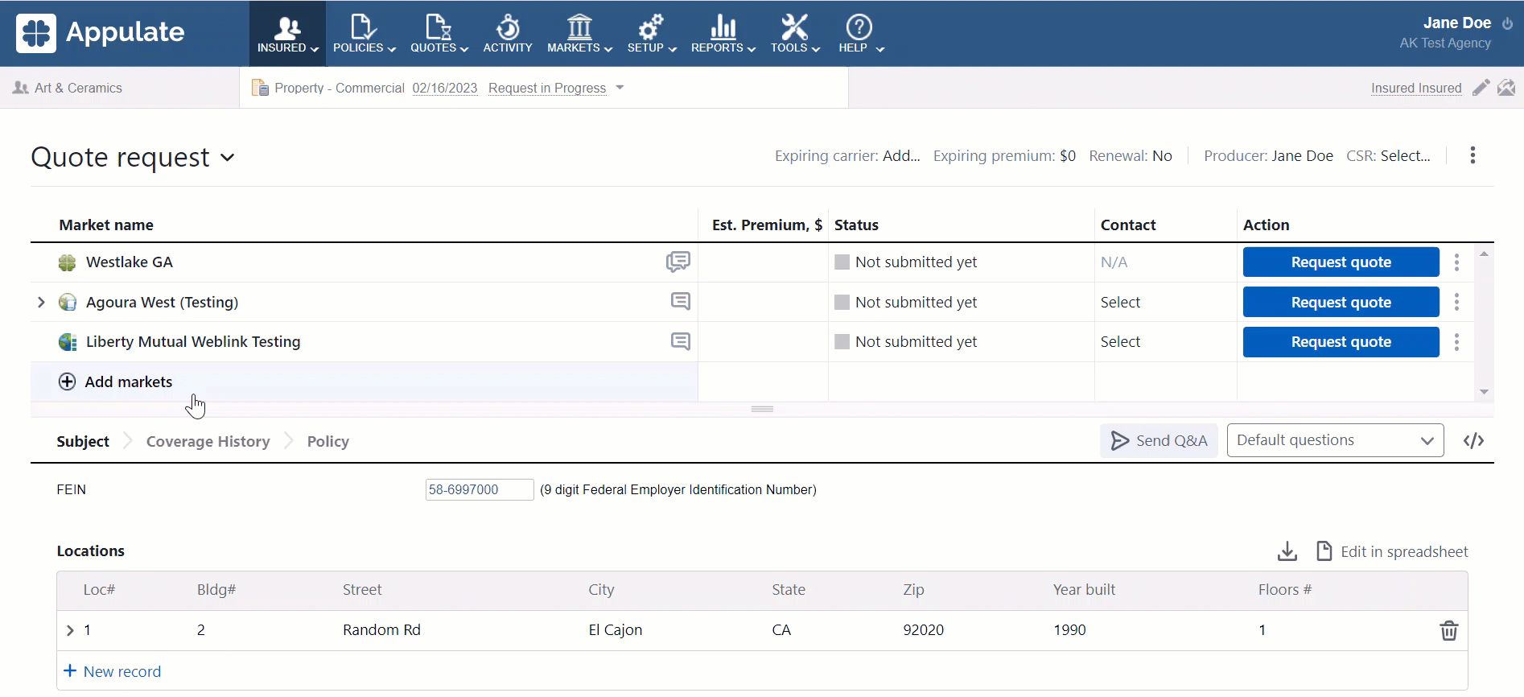The width and height of the screenshot is (1524, 697).
Task: Open the ACTIVITY section
Action: (508, 34)
